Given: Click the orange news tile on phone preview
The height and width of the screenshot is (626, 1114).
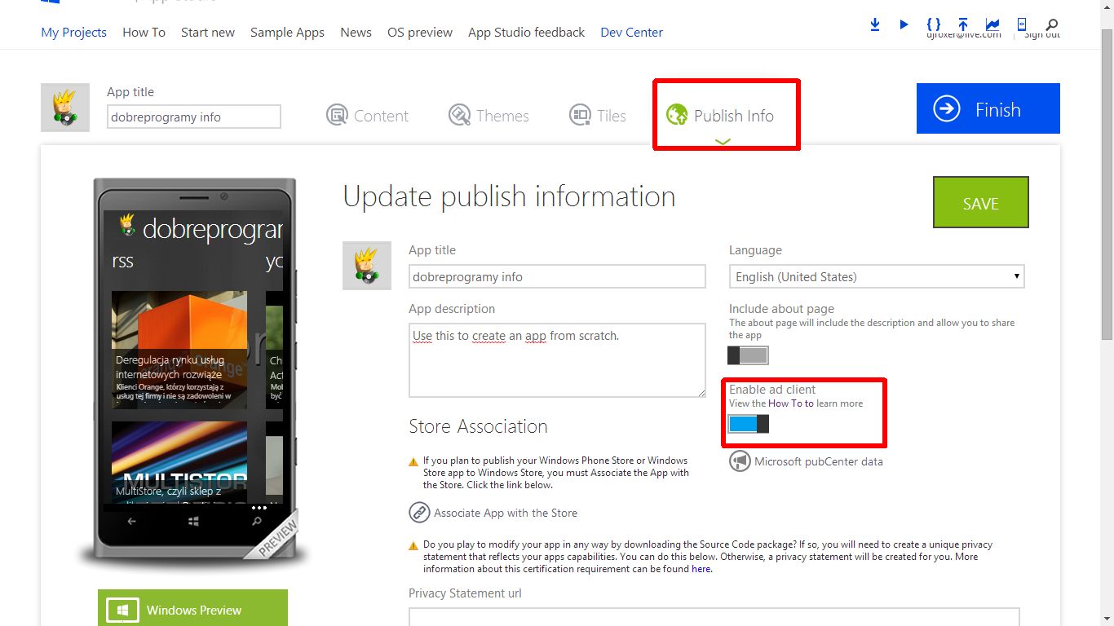Looking at the screenshot, I should coord(179,349).
